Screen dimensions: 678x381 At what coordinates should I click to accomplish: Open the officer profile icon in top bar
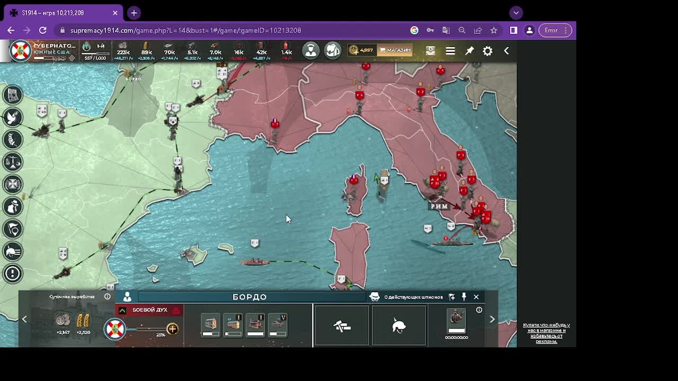click(x=311, y=50)
